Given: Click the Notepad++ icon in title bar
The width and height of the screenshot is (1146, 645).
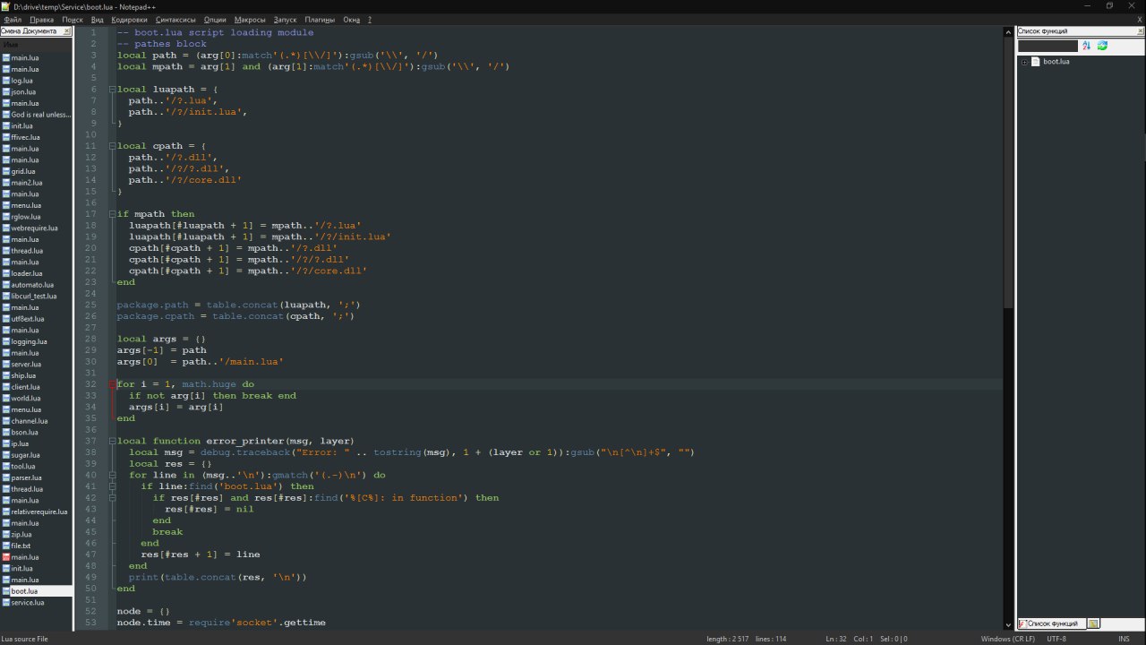Looking at the screenshot, I should click(x=6, y=6).
